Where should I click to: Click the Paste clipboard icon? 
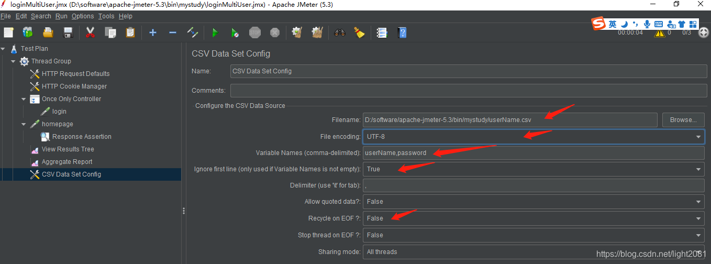[x=130, y=32]
